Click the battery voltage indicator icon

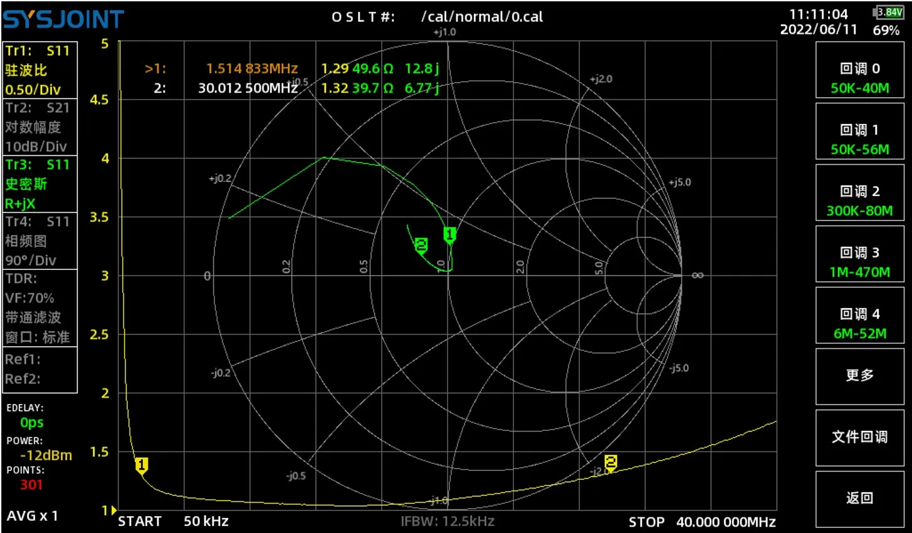[x=888, y=12]
